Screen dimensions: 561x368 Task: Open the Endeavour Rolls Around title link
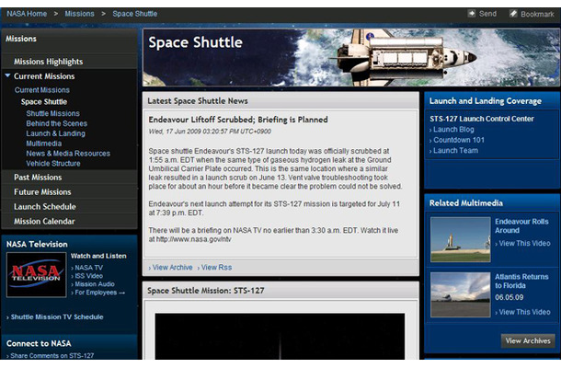tap(521, 226)
